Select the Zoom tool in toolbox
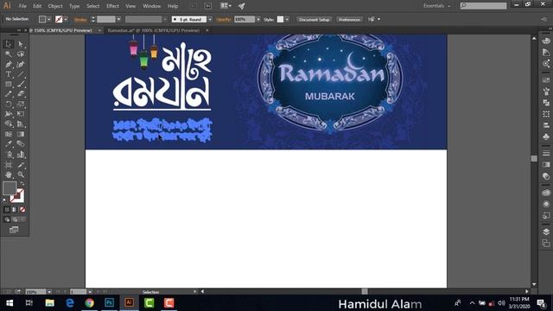 21,175
